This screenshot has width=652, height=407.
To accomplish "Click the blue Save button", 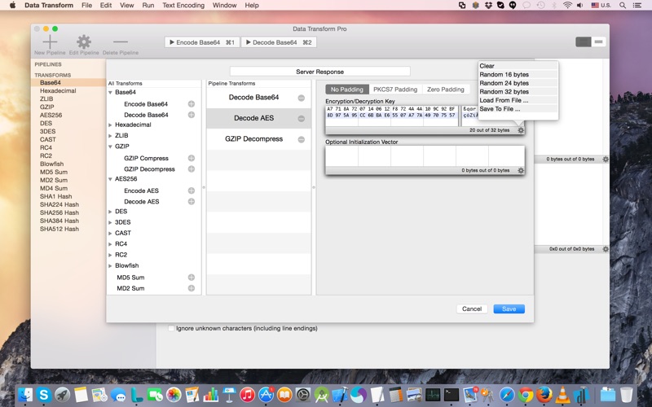I will 509,309.
